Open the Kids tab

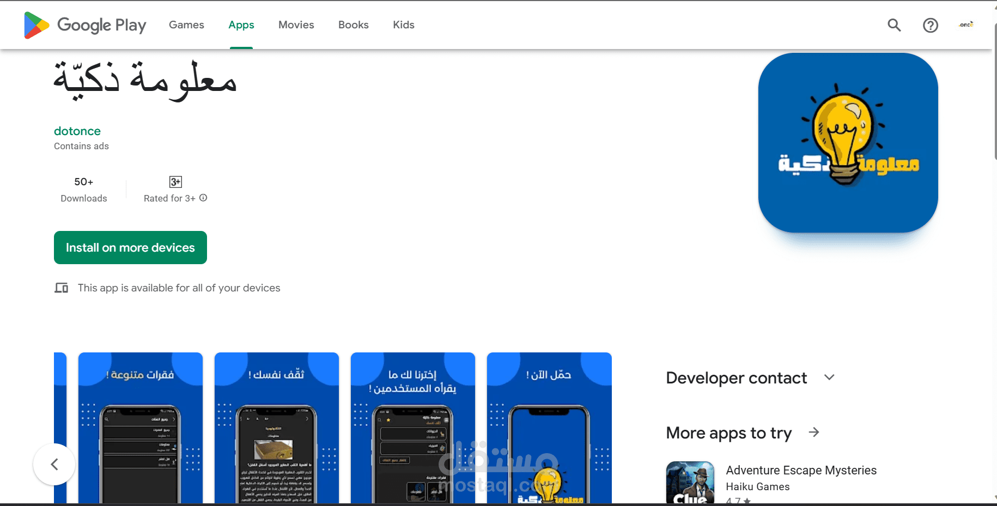tap(404, 25)
